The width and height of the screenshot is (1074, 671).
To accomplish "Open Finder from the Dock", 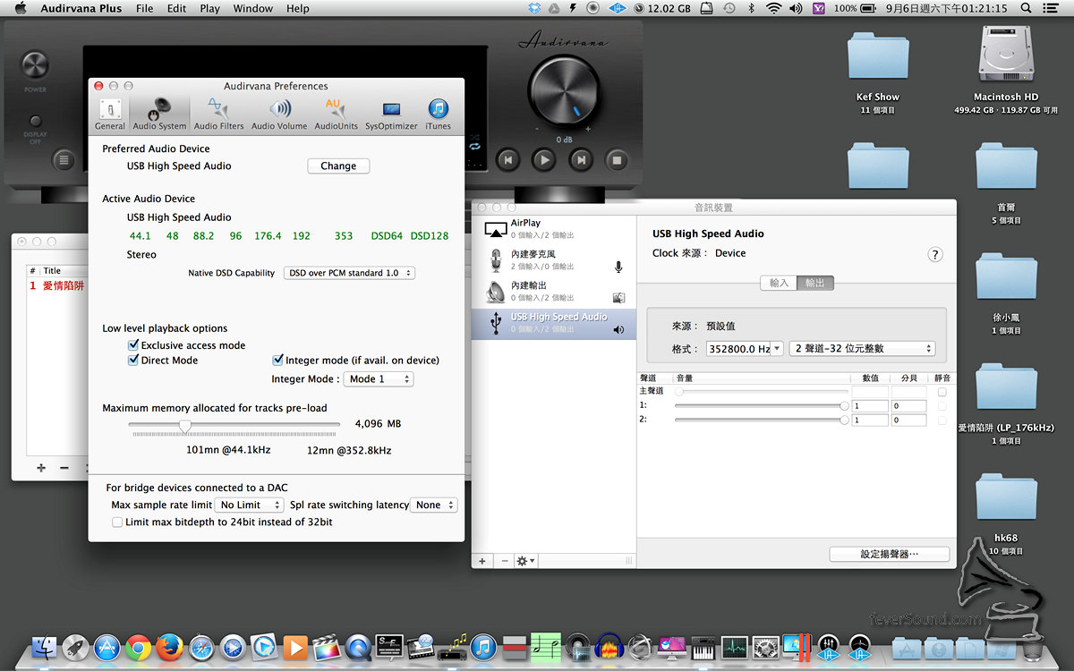I will pos(44,647).
